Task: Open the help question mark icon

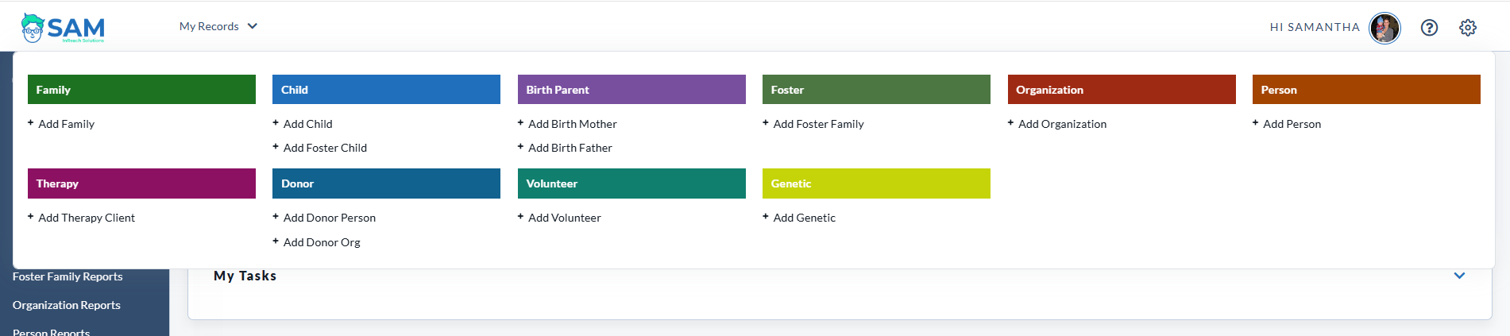Action: 1429,28
